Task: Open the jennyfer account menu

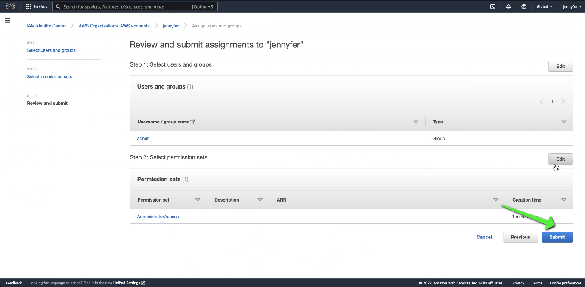Action: coord(572,6)
